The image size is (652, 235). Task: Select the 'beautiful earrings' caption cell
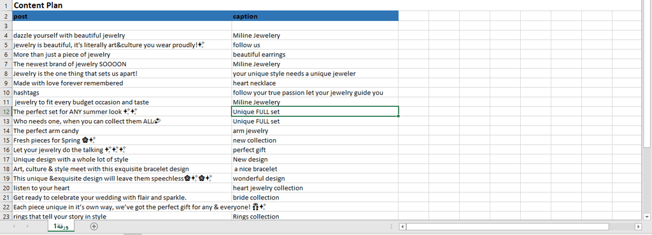pyautogui.click(x=315, y=55)
